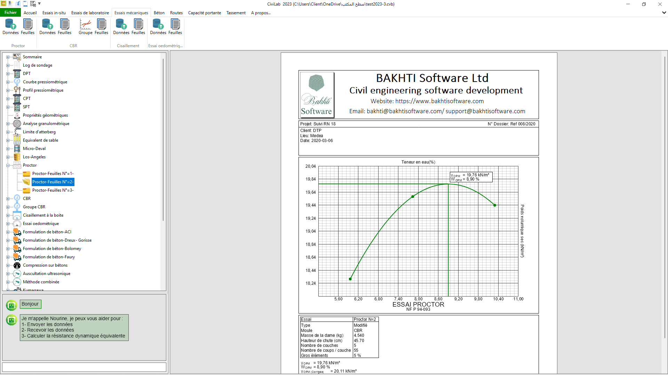This screenshot has height=375, width=668.
Task: Click the Los-Angeles icon
Action: point(17,157)
